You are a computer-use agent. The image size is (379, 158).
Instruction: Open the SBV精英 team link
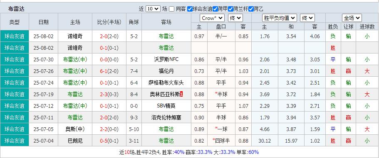166,106
